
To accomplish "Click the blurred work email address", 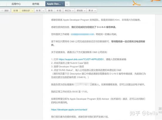I will point(82,34).
